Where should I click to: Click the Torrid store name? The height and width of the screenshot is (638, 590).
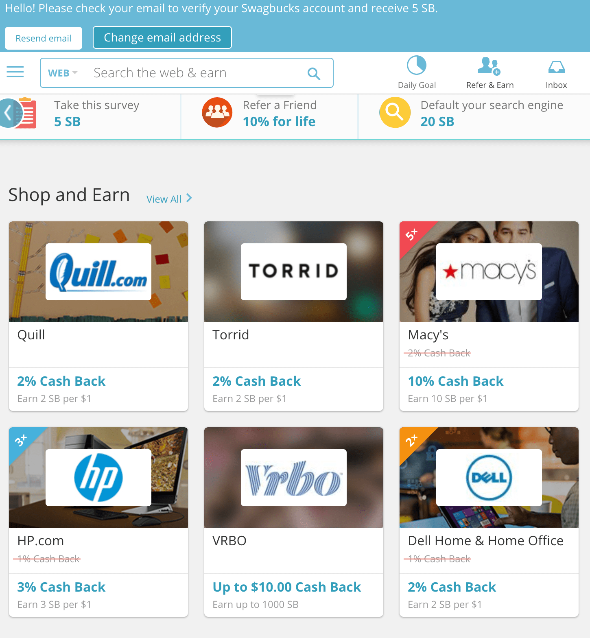[x=231, y=335]
